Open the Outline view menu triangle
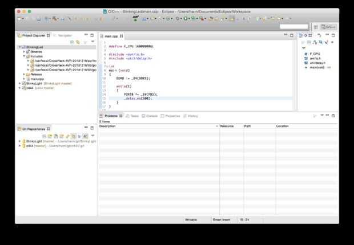Screen dimensions: 354x245 coord(304,48)
